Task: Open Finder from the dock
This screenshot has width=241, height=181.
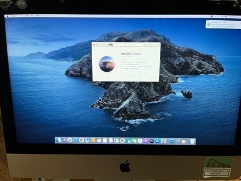Action: (x=58, y=140)
